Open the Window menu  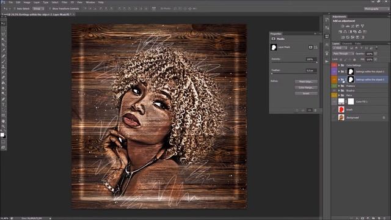(x=90, y=2)
